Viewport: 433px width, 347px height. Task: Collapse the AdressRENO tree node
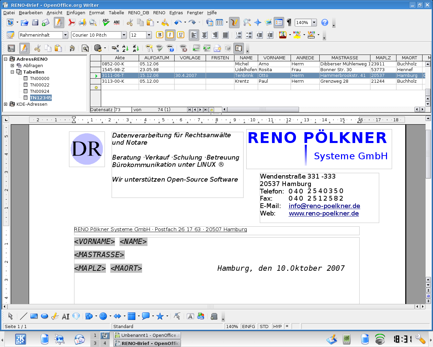5,59
